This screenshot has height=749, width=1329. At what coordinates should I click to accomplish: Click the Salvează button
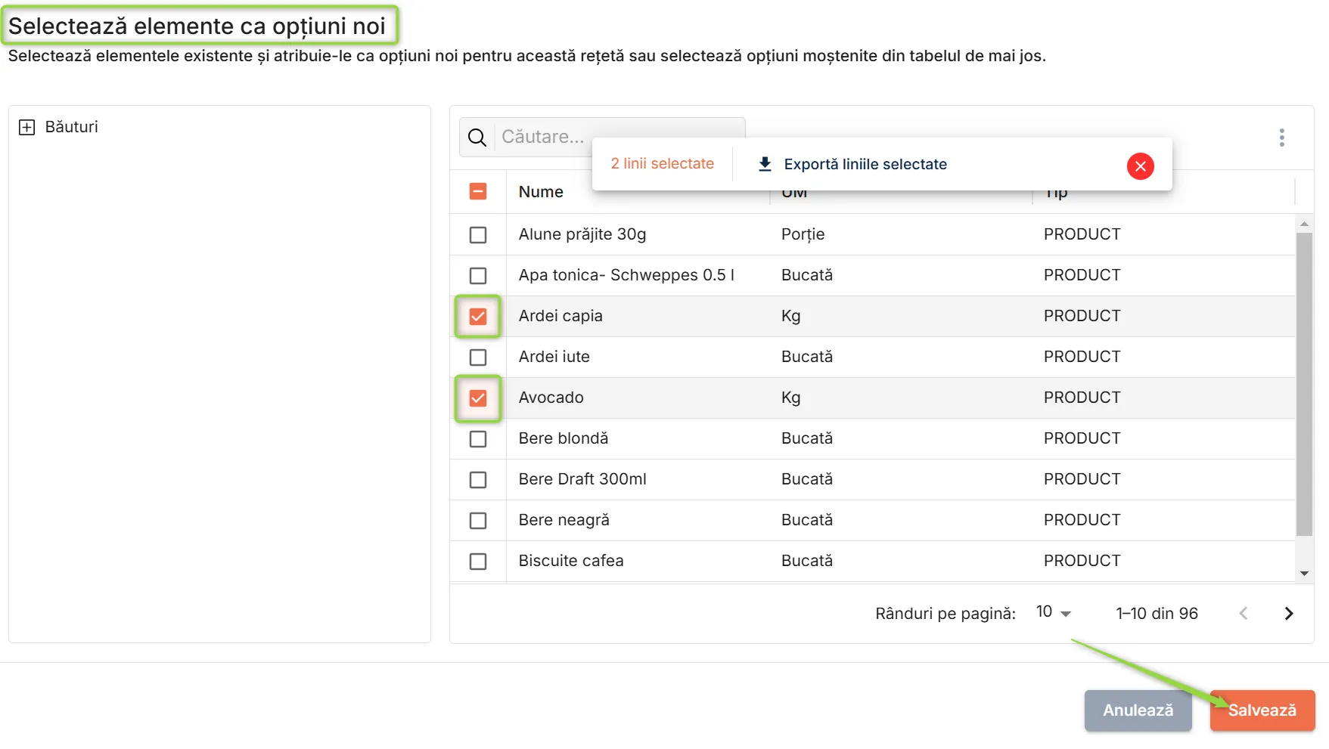(1262, 710)
